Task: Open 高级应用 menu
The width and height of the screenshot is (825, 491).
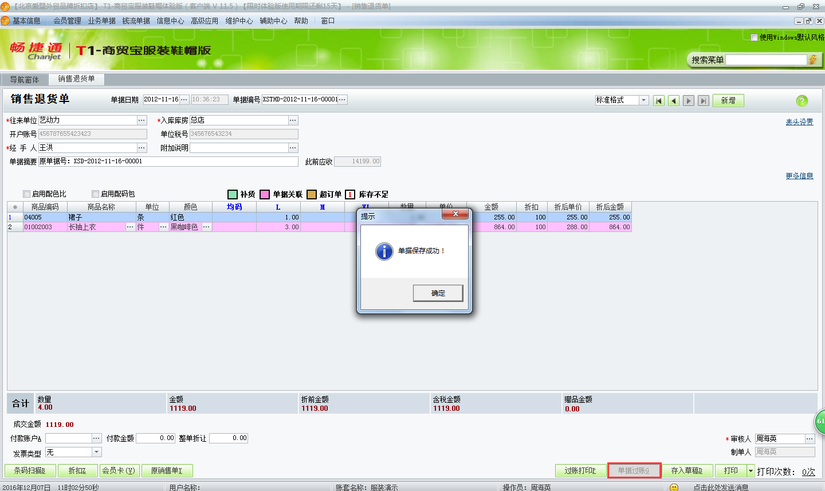Action: click(205, 21)
